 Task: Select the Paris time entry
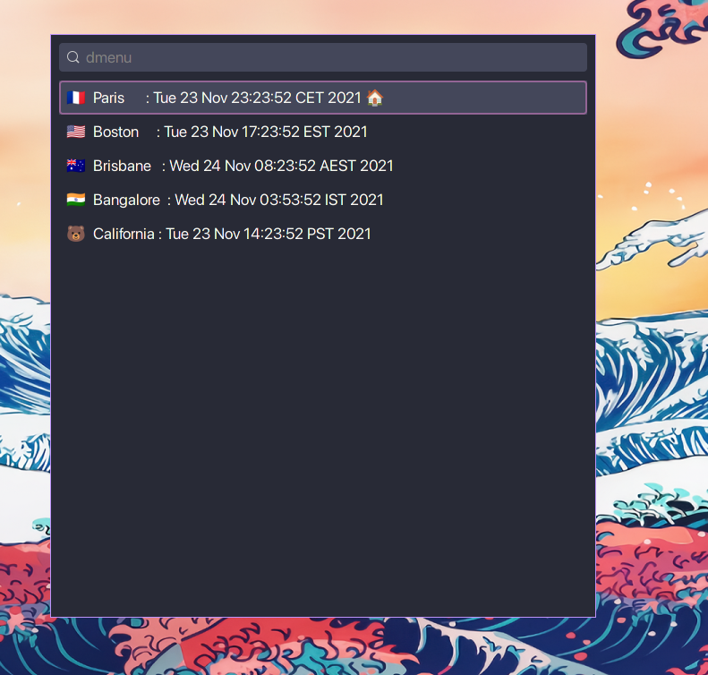click(323, 98)
